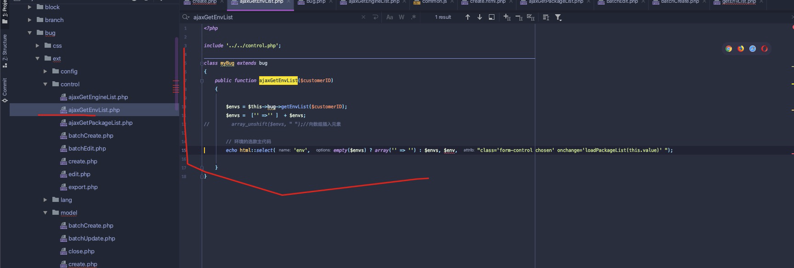Open find results in tool window icon

(546, 17)
